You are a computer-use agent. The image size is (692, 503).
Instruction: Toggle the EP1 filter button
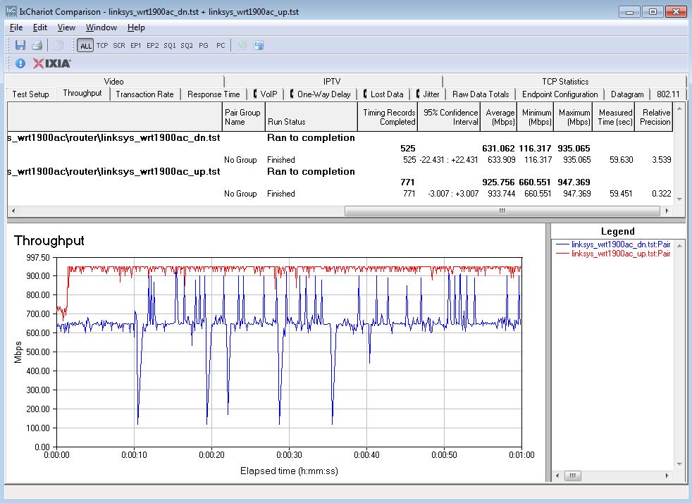click(x=135, y=46)
